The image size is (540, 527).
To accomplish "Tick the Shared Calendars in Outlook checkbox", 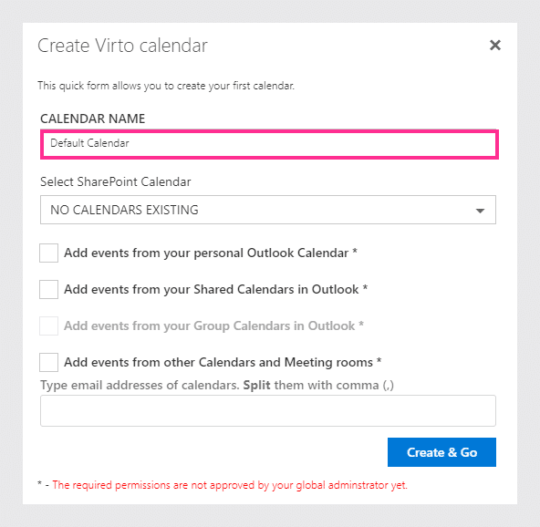I will point(48,289).
